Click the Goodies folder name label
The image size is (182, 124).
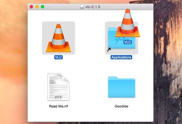pos(122,106)
